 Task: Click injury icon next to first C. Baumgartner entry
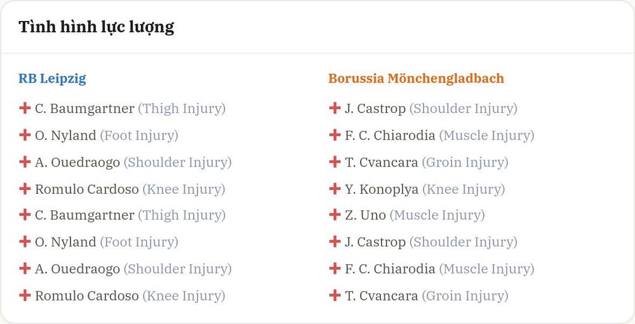click(x=25, y=108)
